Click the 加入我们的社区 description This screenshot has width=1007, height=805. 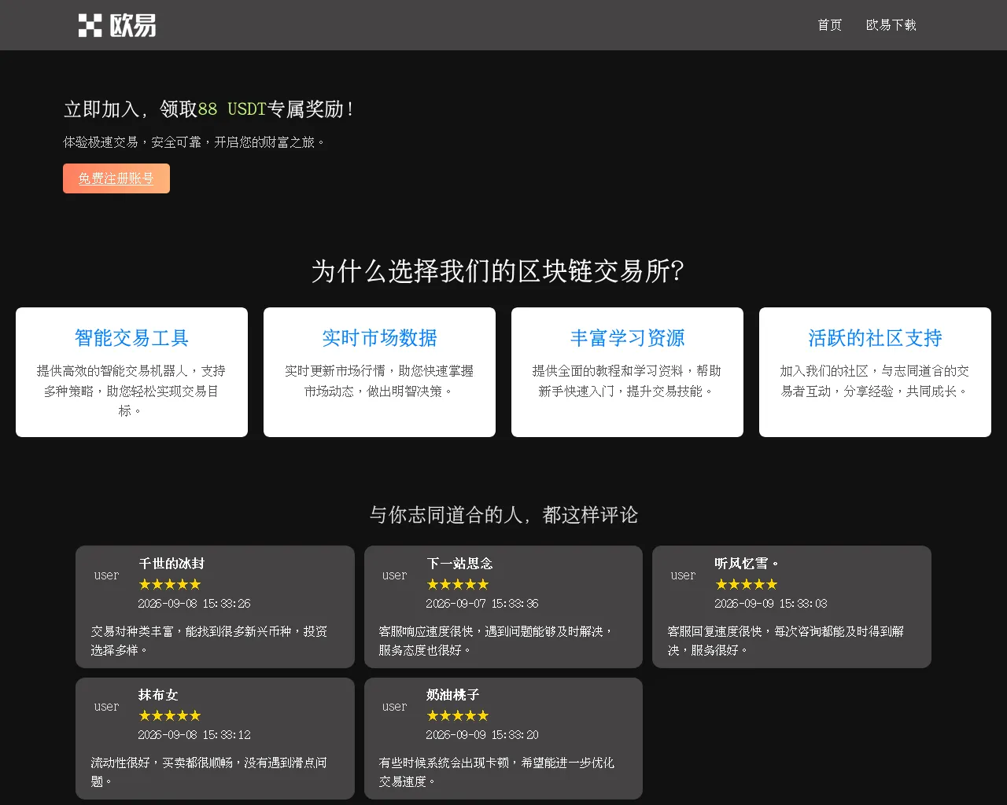point(875,381)
